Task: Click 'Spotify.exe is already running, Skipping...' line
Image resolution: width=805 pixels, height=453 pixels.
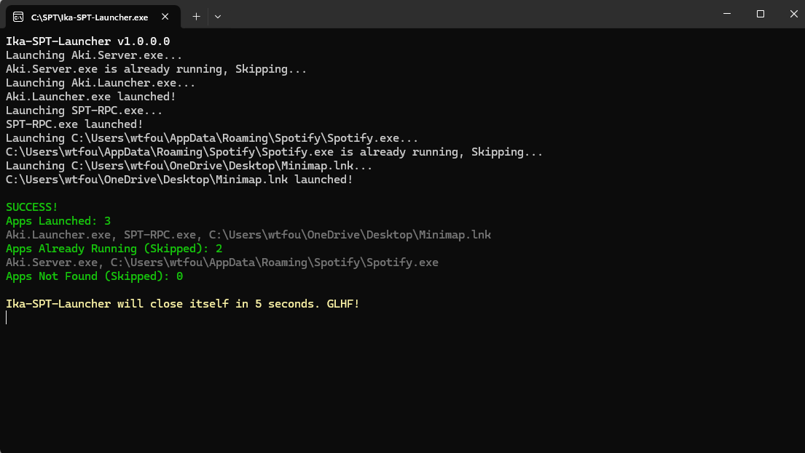Action: coord(274,152)
